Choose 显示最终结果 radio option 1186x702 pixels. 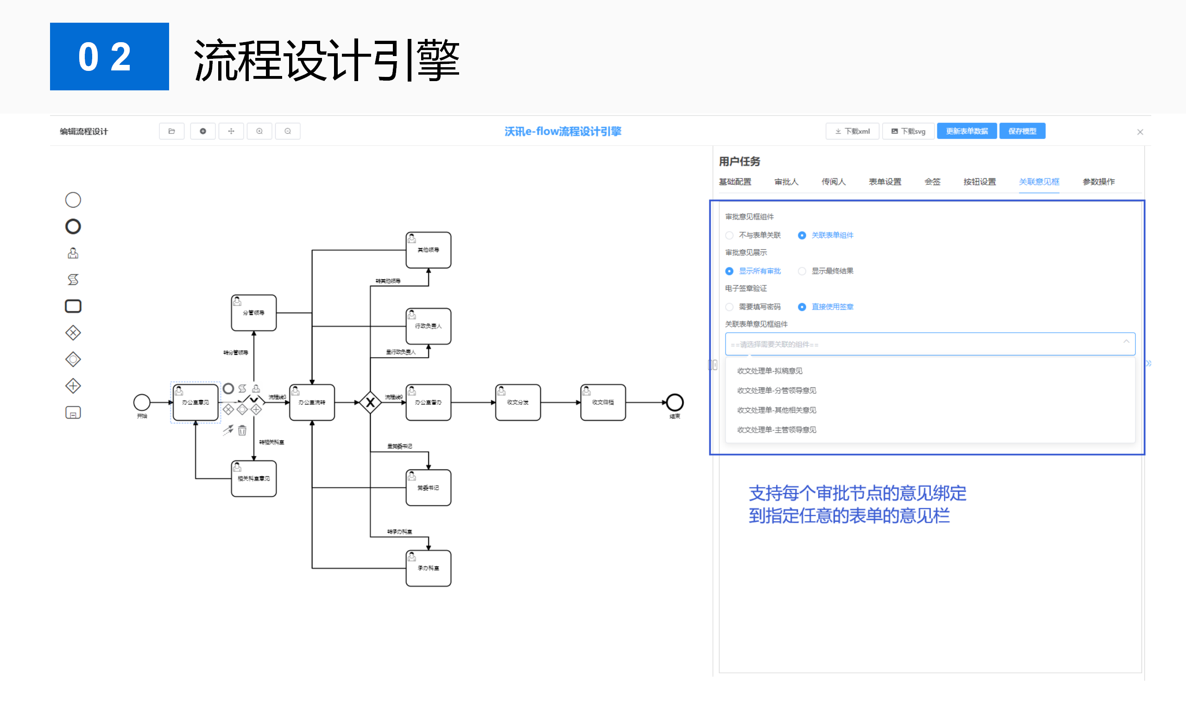802,271
